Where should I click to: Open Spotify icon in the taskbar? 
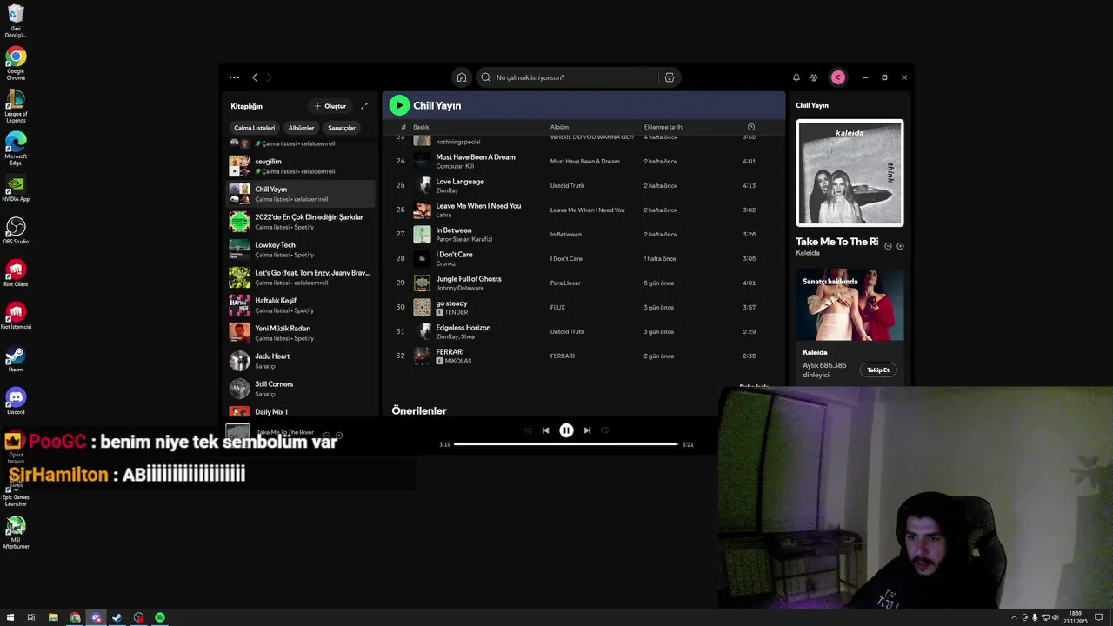[160, 617]
